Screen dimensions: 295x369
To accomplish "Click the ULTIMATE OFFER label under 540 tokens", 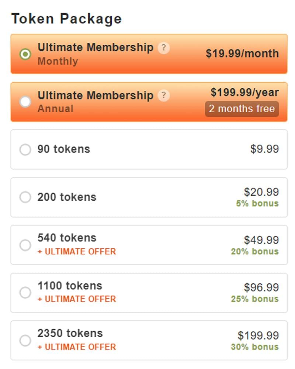I will coord(77,252).
